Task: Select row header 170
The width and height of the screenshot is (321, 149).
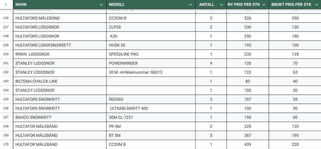Action: [6, 144]
